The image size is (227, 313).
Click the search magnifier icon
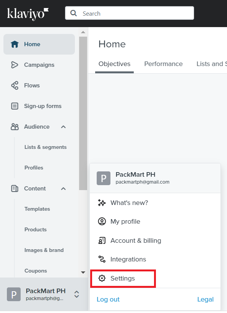click(73, 13)
